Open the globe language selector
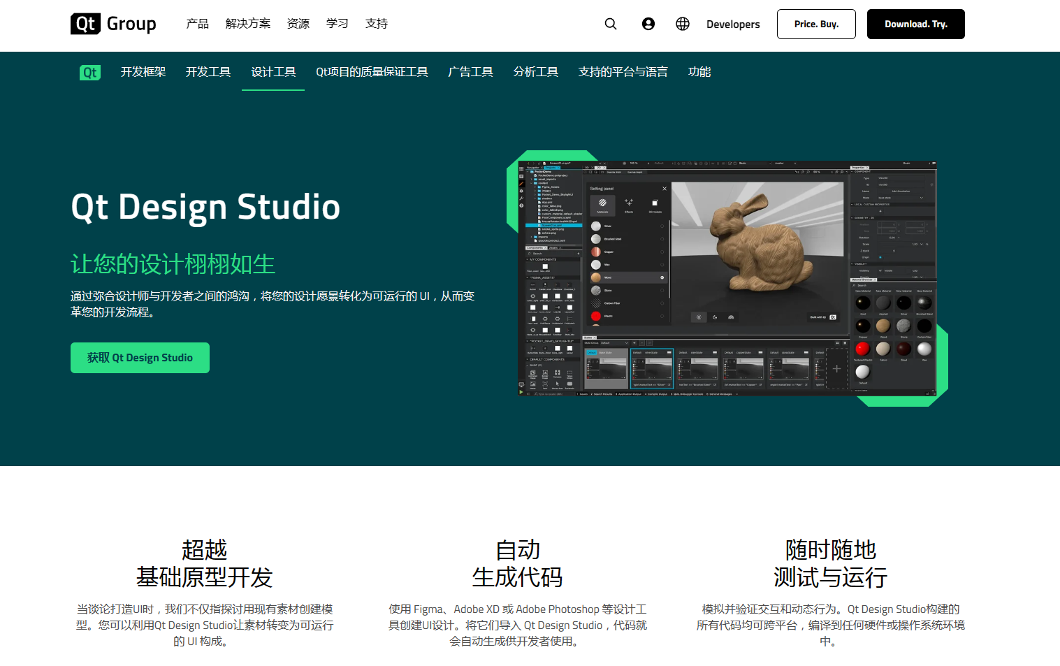The width and height of the screenshot is (1060, 666). tap(683, 24)
